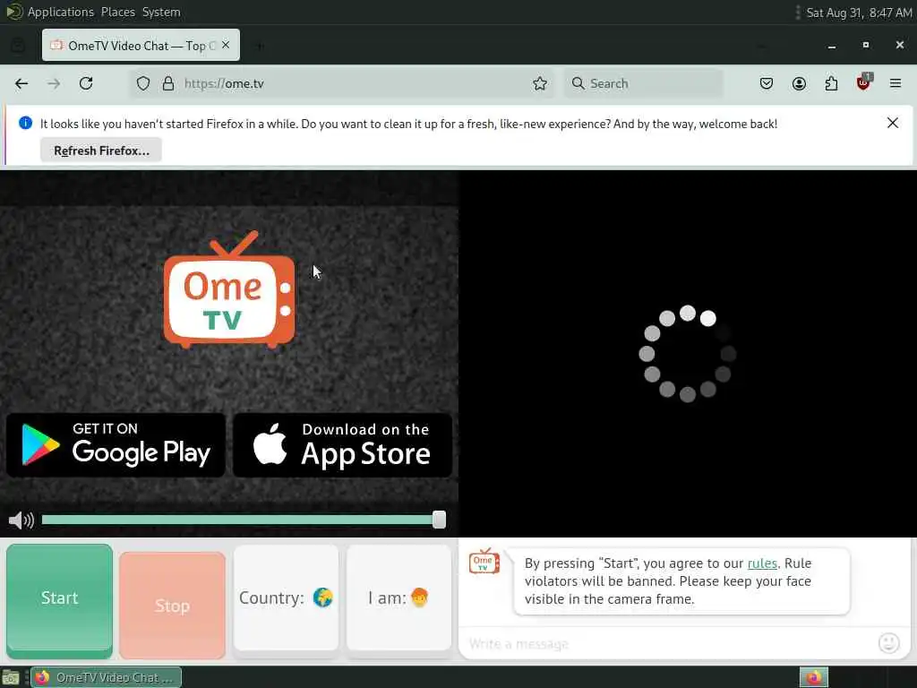Click the info icon in notification bar

pos(25,123)
